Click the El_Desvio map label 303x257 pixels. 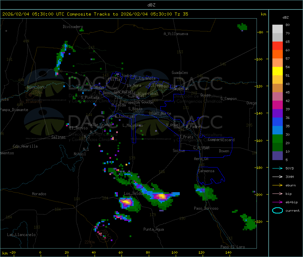click(x=79, y=128)
